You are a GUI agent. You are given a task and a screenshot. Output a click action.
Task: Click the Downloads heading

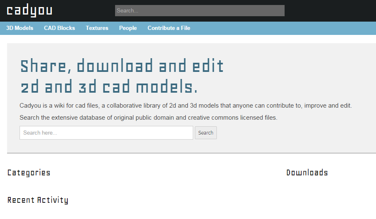(x=307, y=173)
